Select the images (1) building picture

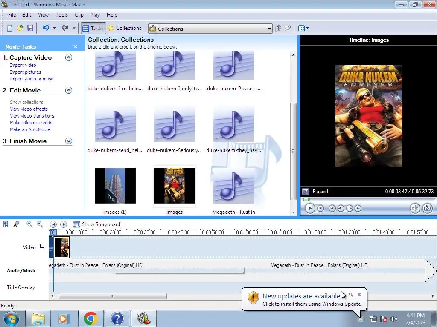[115, 186]
